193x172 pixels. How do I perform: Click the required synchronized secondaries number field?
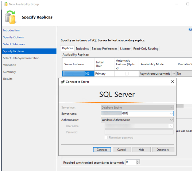tap(131, 162)
